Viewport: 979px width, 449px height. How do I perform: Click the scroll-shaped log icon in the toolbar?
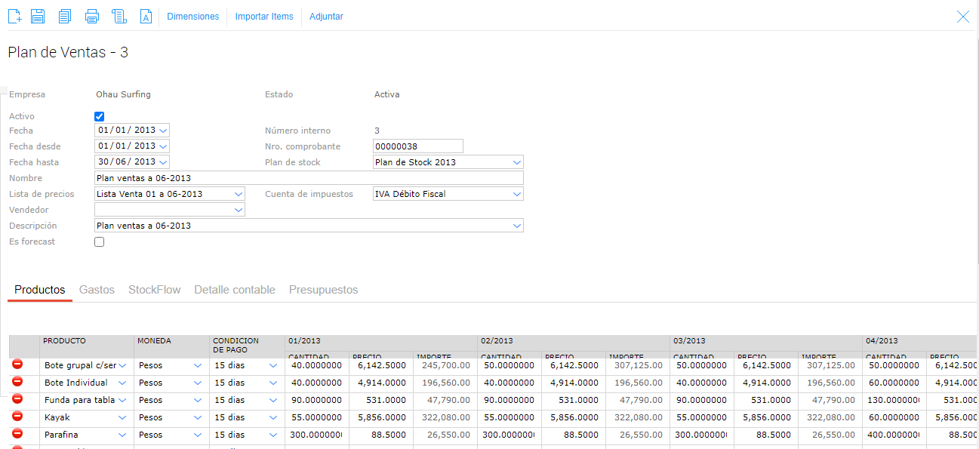click(x=119, y=16)
